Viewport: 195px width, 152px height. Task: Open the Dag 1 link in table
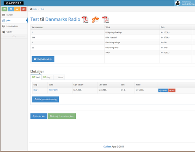click(x=36, y=90)
